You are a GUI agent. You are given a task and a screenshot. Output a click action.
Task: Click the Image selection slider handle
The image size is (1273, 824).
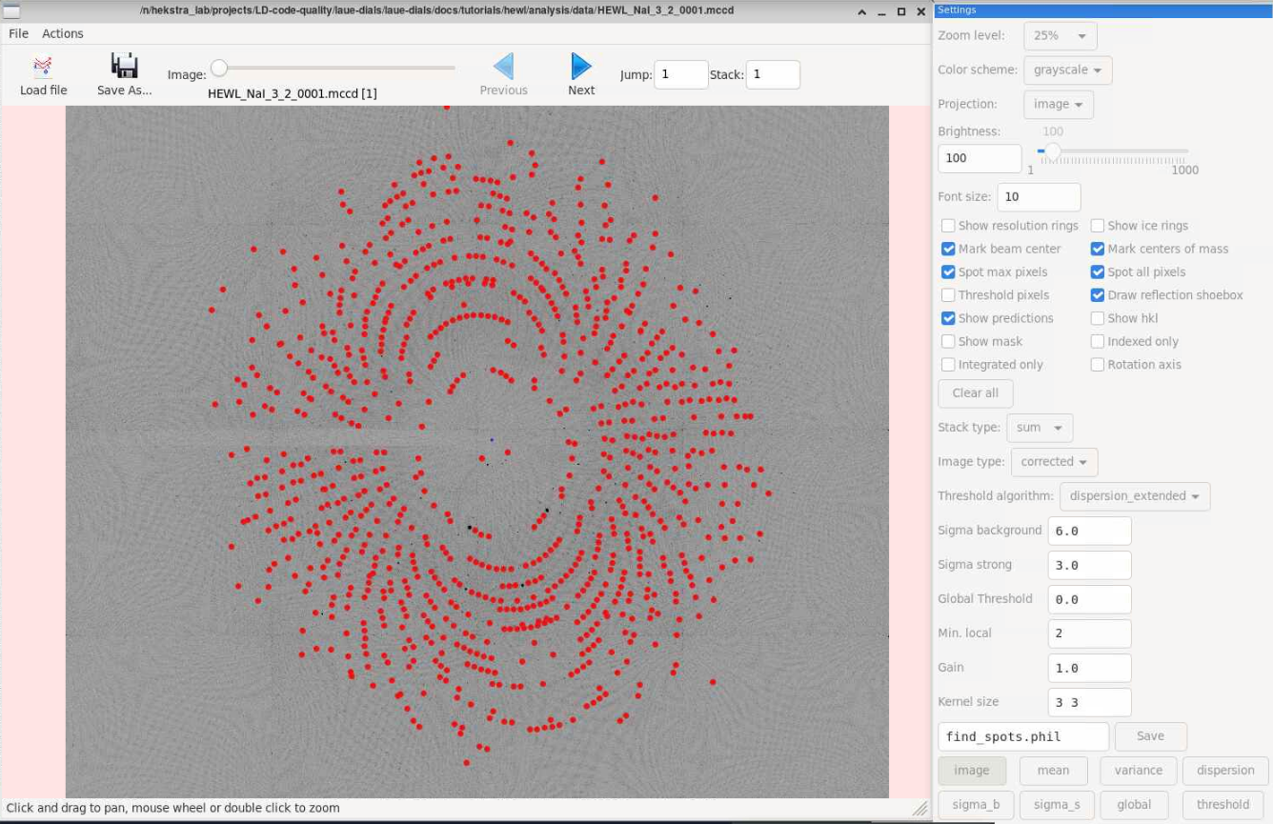click(219, 68)
